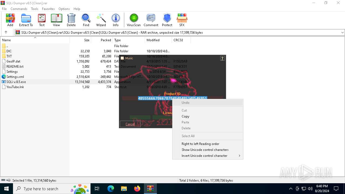Open the Comment toolbar icon
345x194 pixels.
click(151, 20)
